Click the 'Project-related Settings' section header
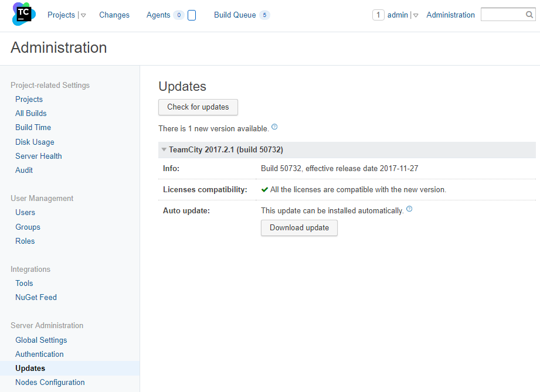Screen dimensions: 540x392 pyautogui.click(x=50, y=85)
